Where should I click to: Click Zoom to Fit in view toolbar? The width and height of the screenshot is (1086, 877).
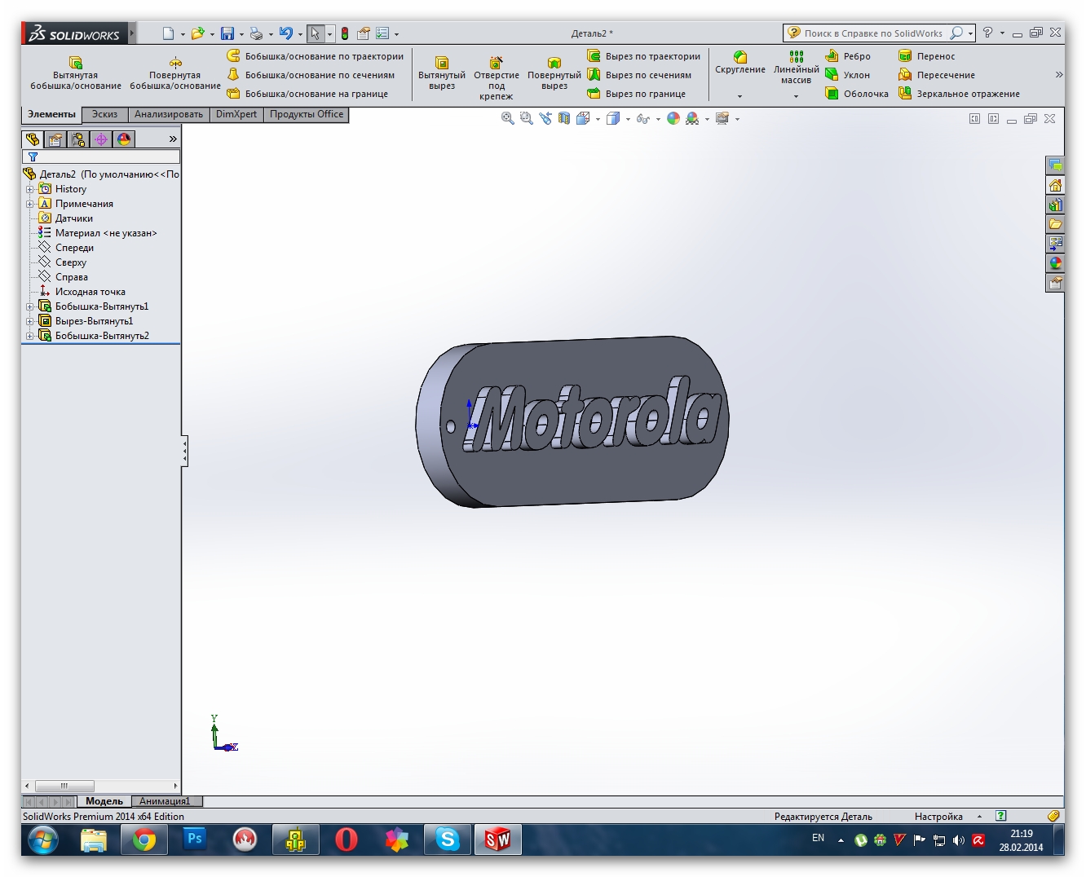[507, 118]
